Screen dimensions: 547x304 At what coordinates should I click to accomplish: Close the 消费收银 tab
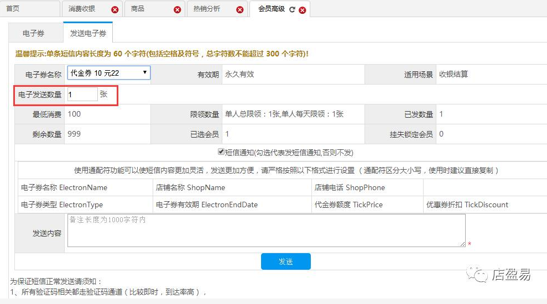(114, 9)
